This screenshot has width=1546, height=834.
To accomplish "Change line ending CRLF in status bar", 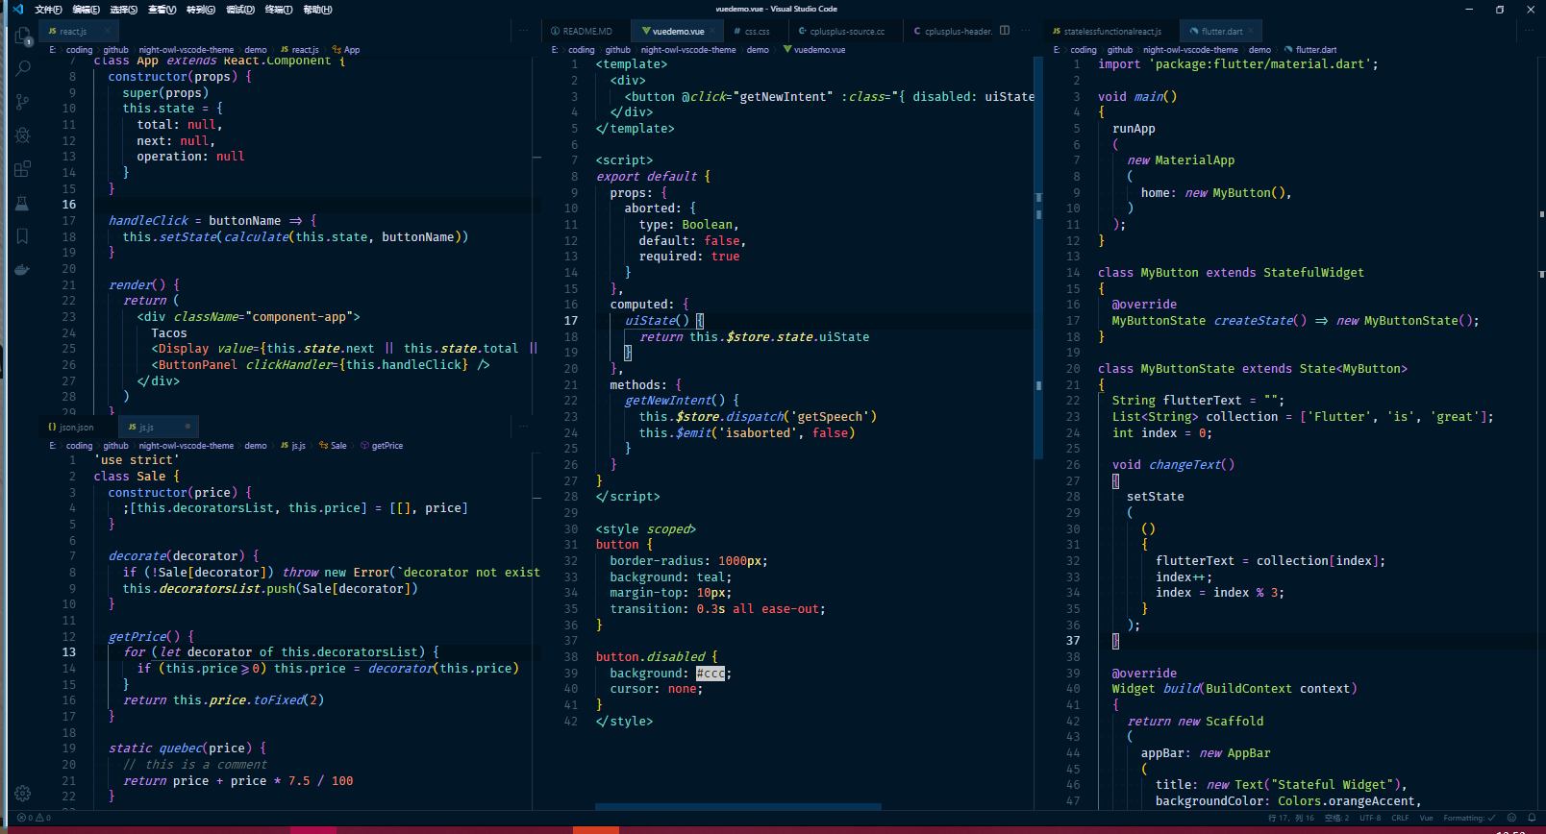I will point(1400,818).
